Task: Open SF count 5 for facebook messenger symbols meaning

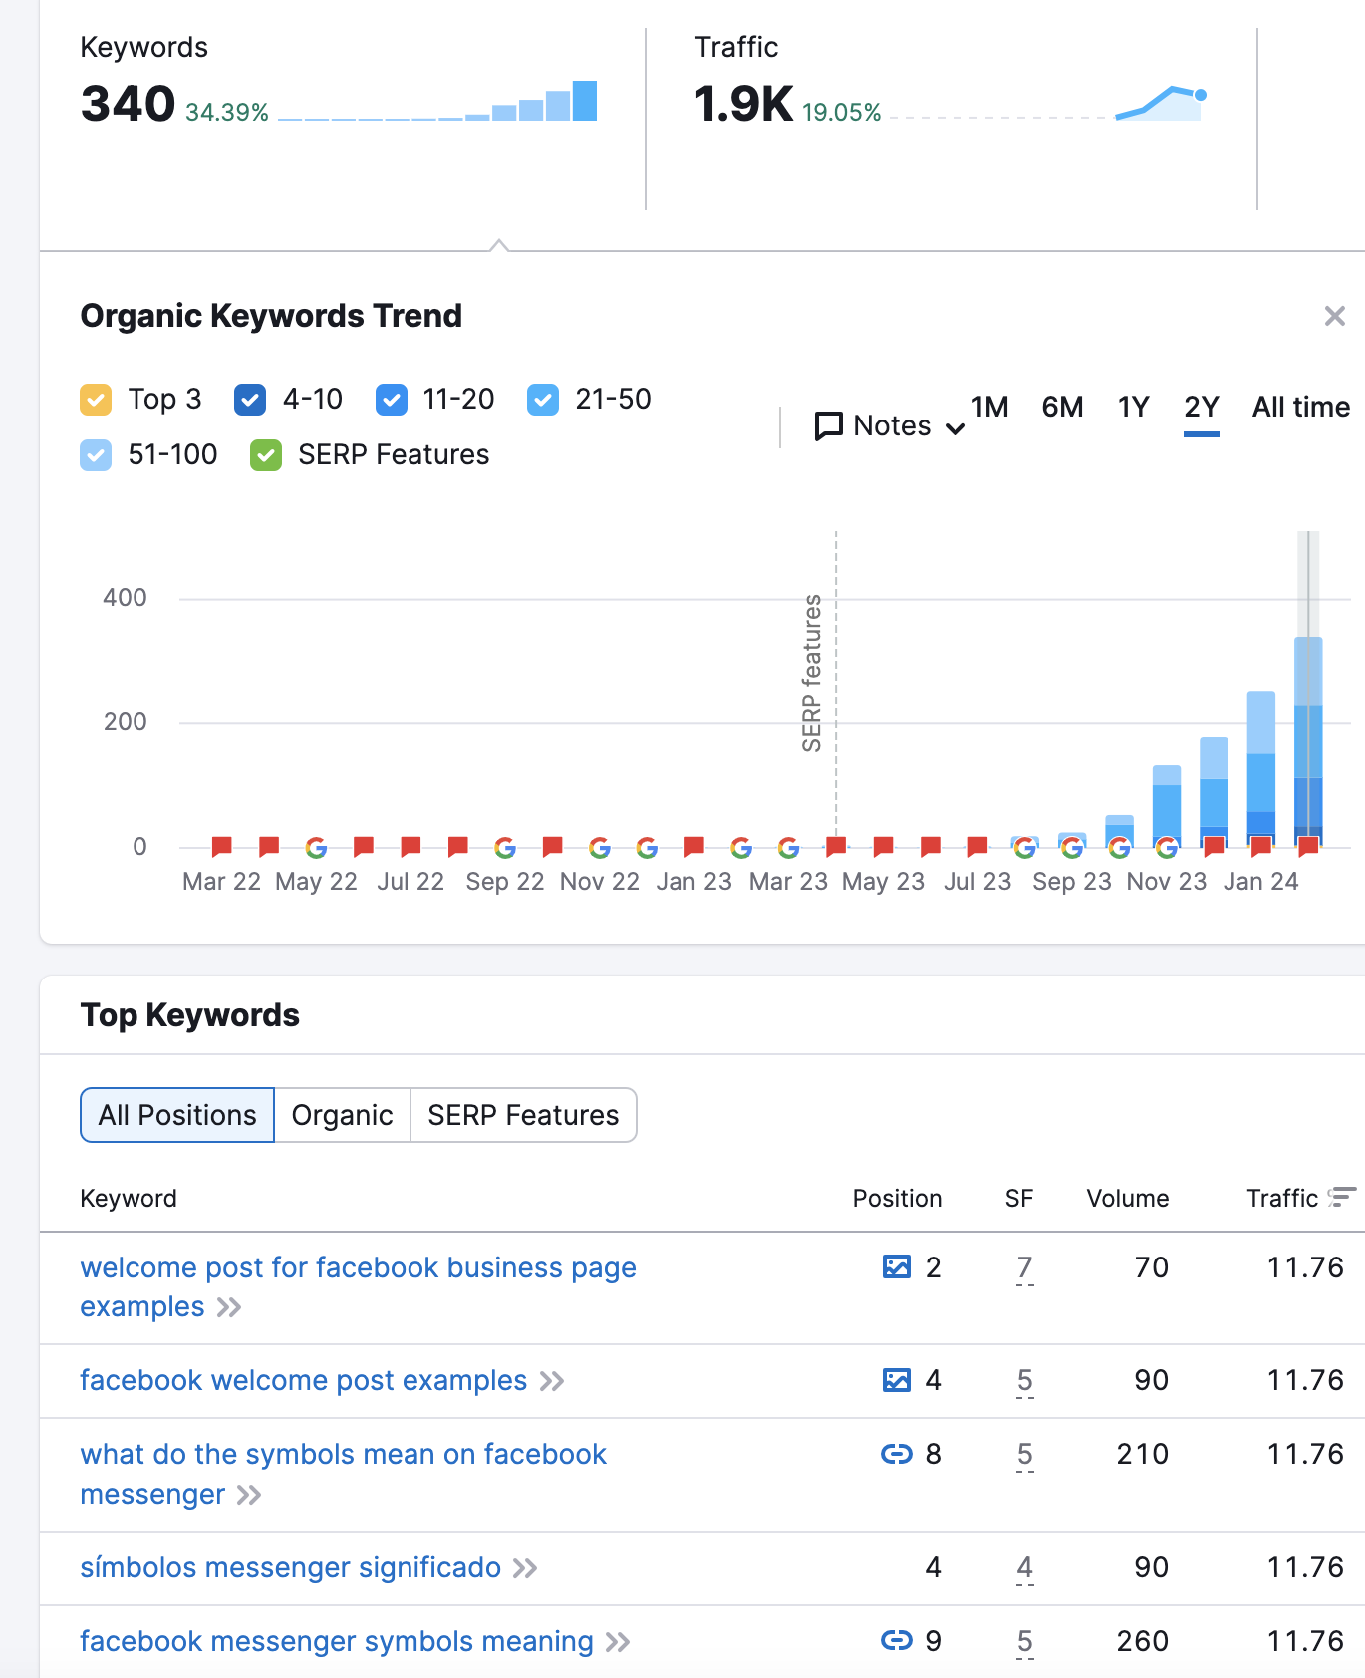Action: tap(1024, 1642)
